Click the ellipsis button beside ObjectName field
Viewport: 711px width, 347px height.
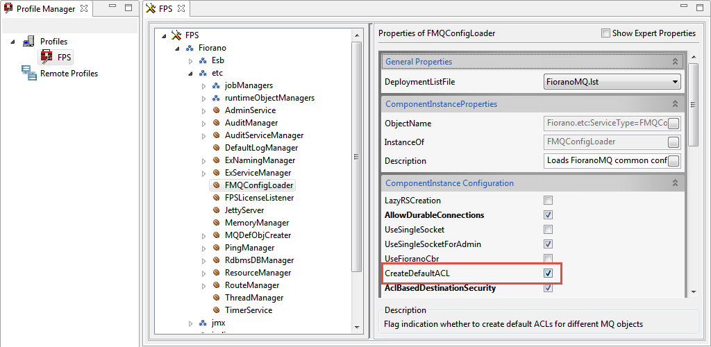coord(673,124)
